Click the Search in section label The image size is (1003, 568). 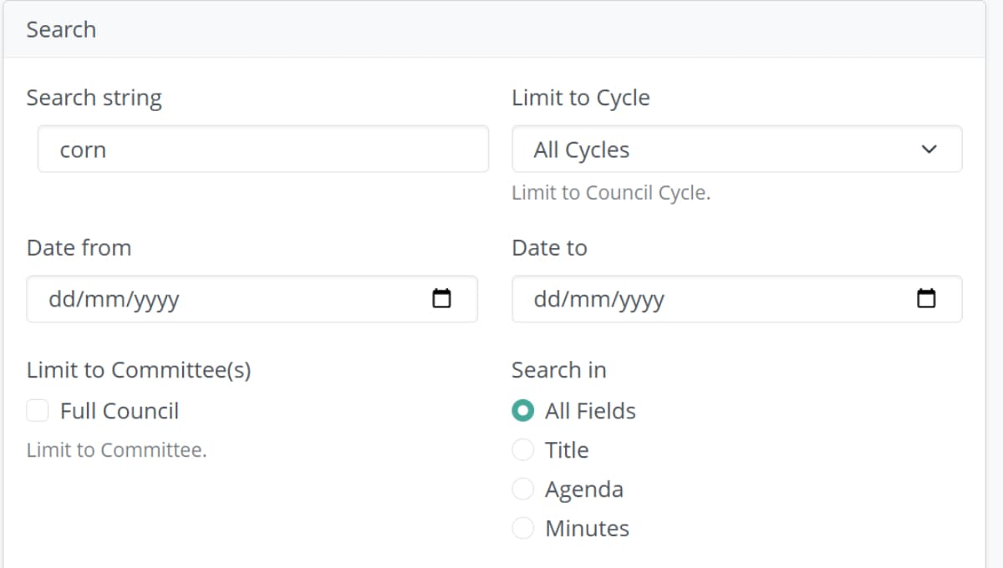(558, 369)
